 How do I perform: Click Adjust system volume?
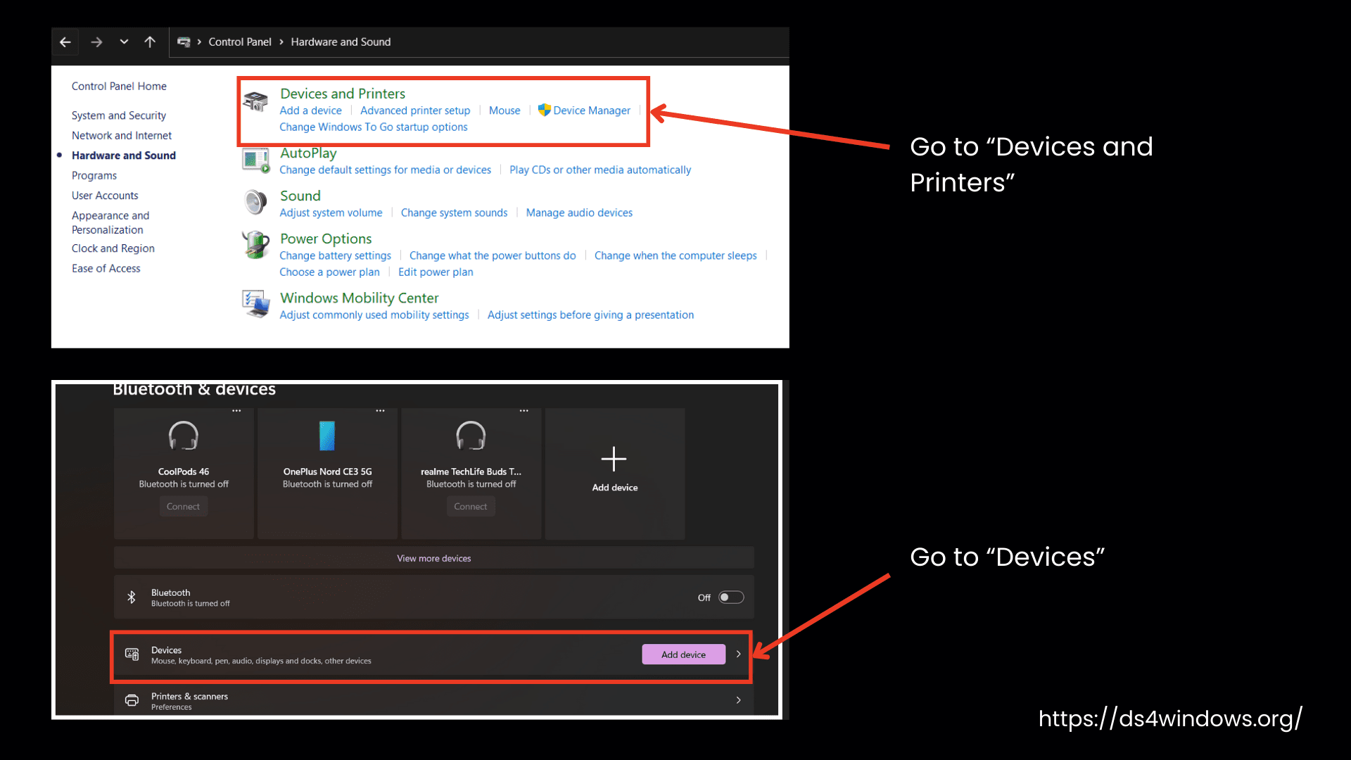point(331,213)
